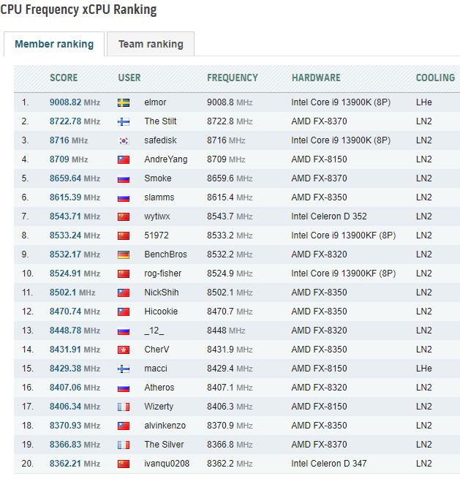The image size is (460, 479).
Task: Open score 8722.78 MHz
Action: pos(75,121)
